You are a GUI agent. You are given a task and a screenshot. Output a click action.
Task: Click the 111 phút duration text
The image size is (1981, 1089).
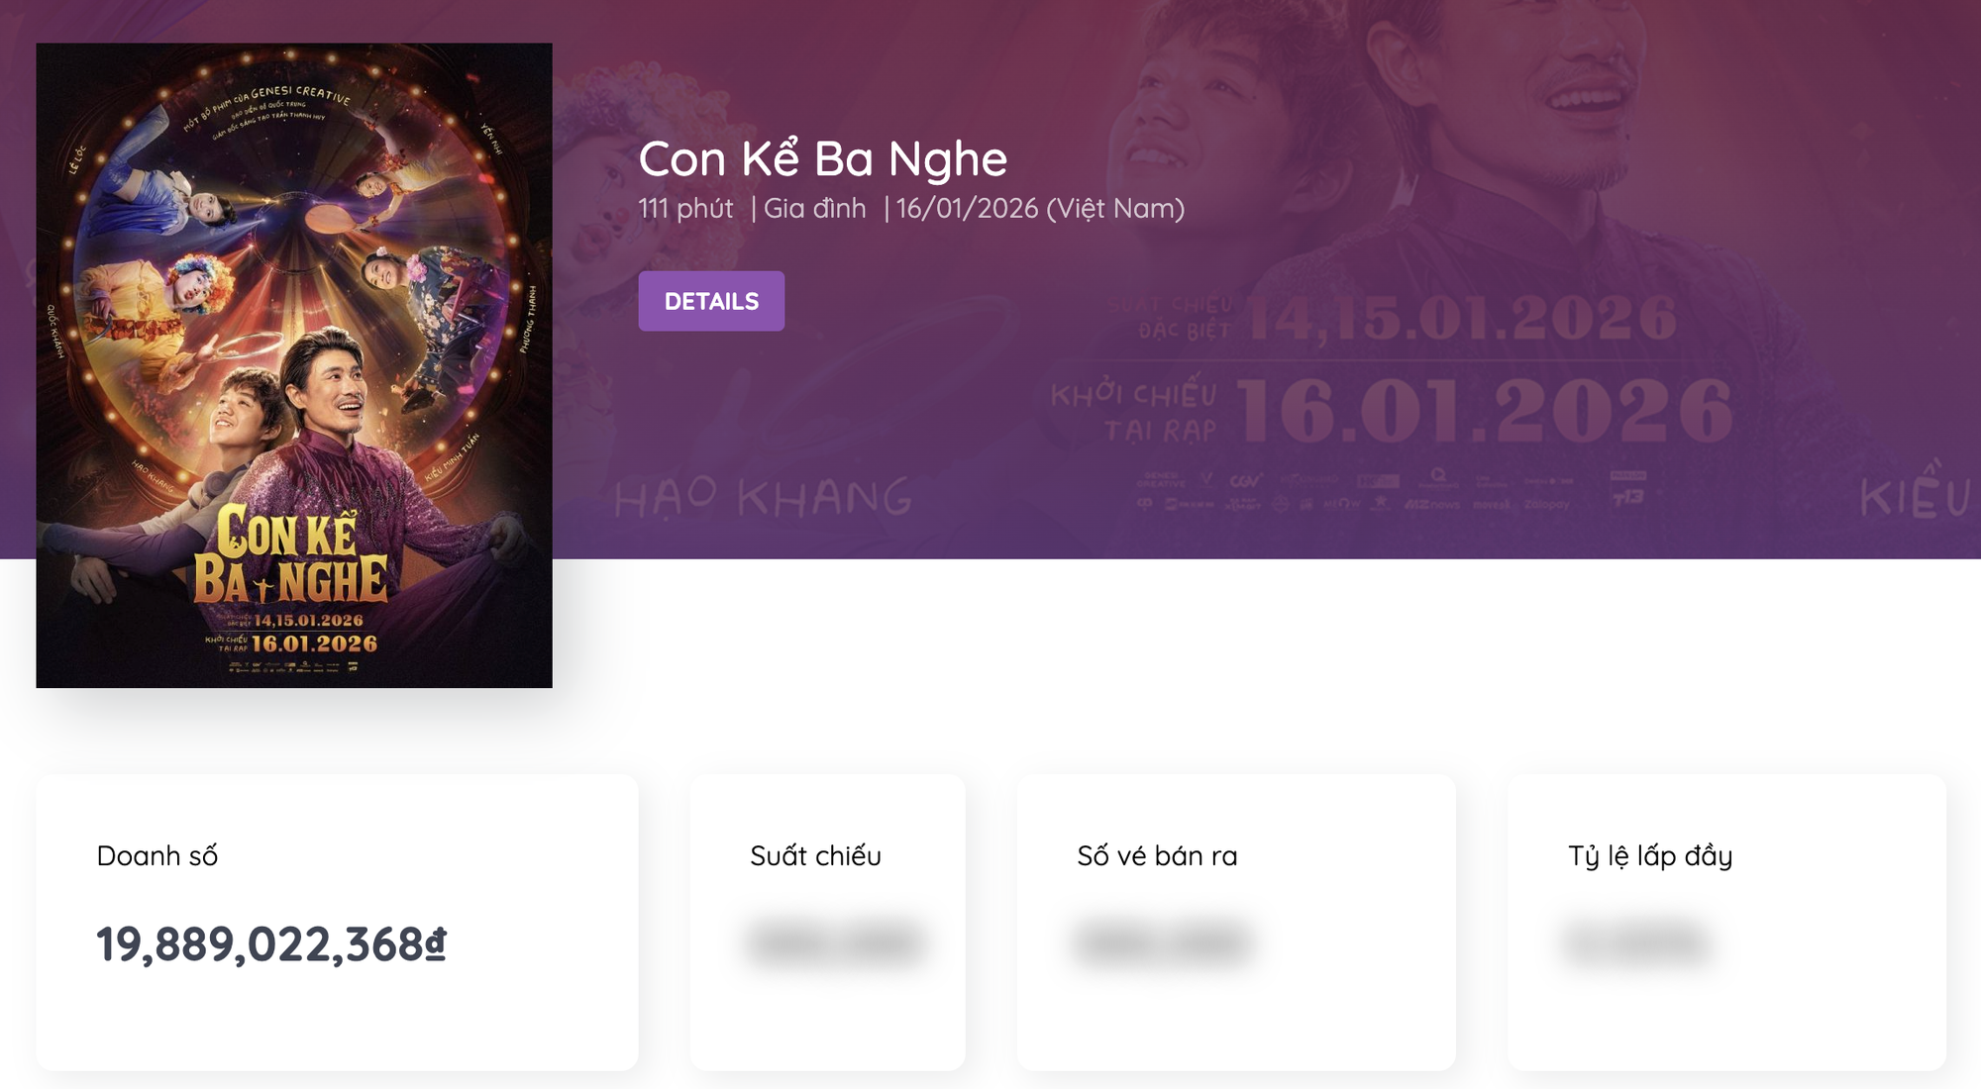point(685,209)
